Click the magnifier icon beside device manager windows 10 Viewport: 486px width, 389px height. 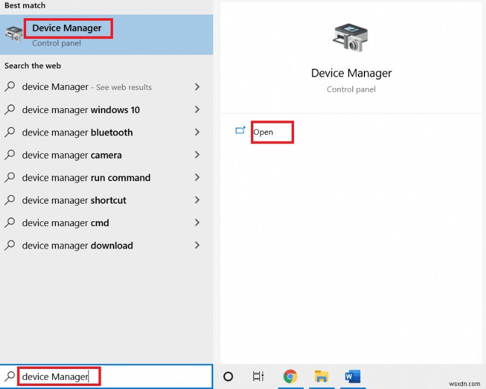click(10, 110)
